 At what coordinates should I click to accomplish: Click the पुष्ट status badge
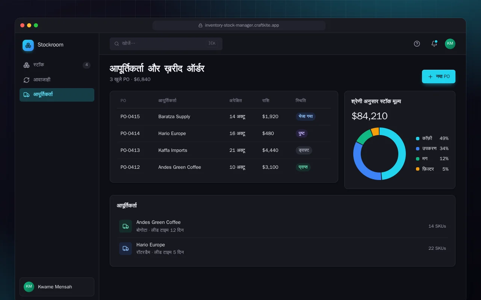(x=302, y=133)
